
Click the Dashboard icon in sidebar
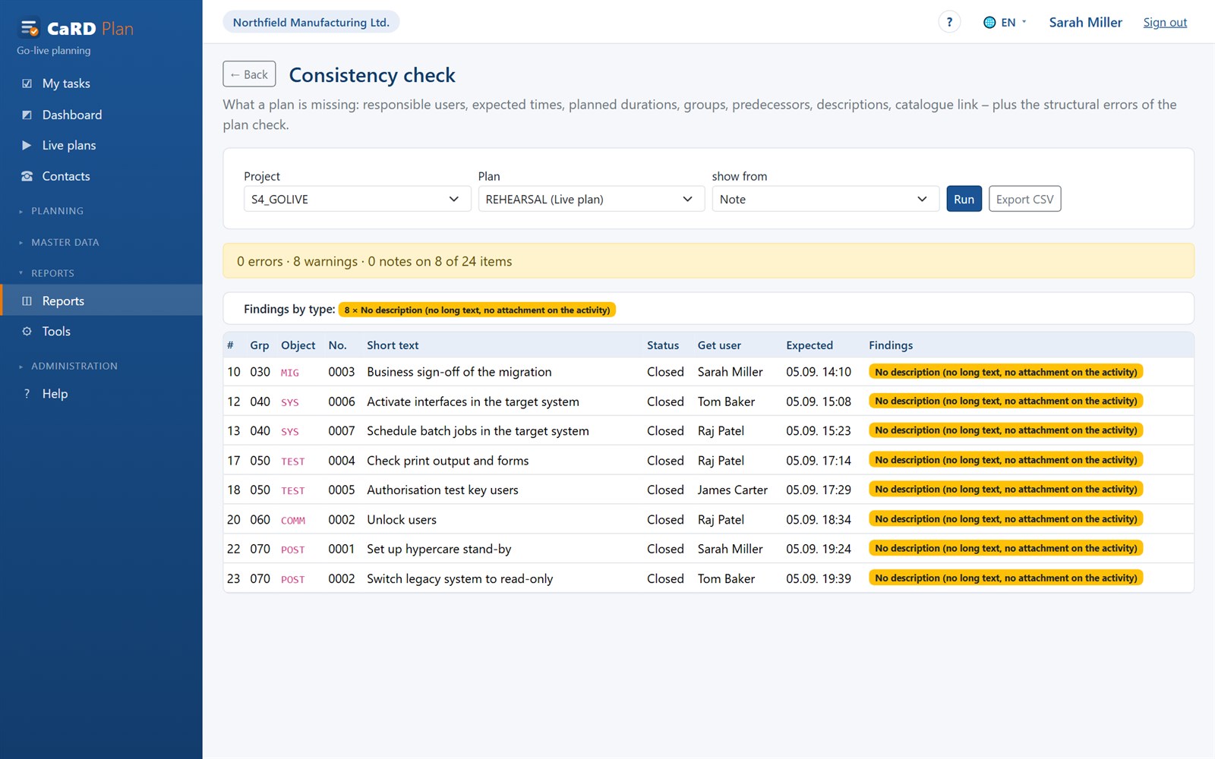27,115
